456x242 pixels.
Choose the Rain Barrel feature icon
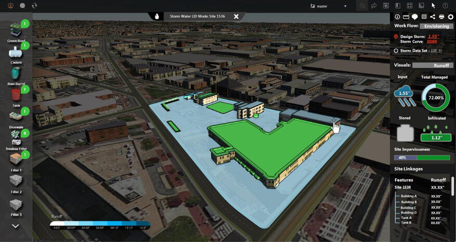16,73
